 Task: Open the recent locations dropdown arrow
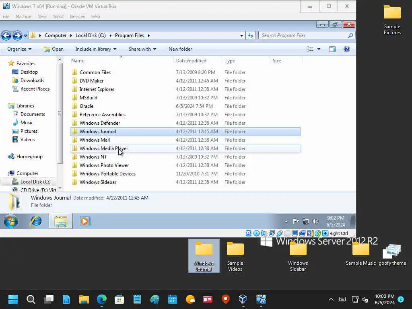point(25,35)
